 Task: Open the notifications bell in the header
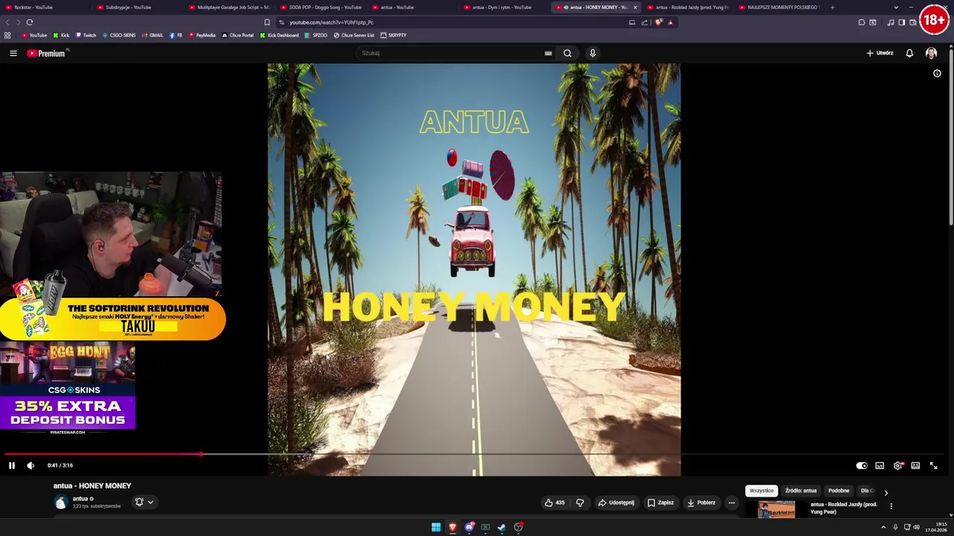[909, 53]
